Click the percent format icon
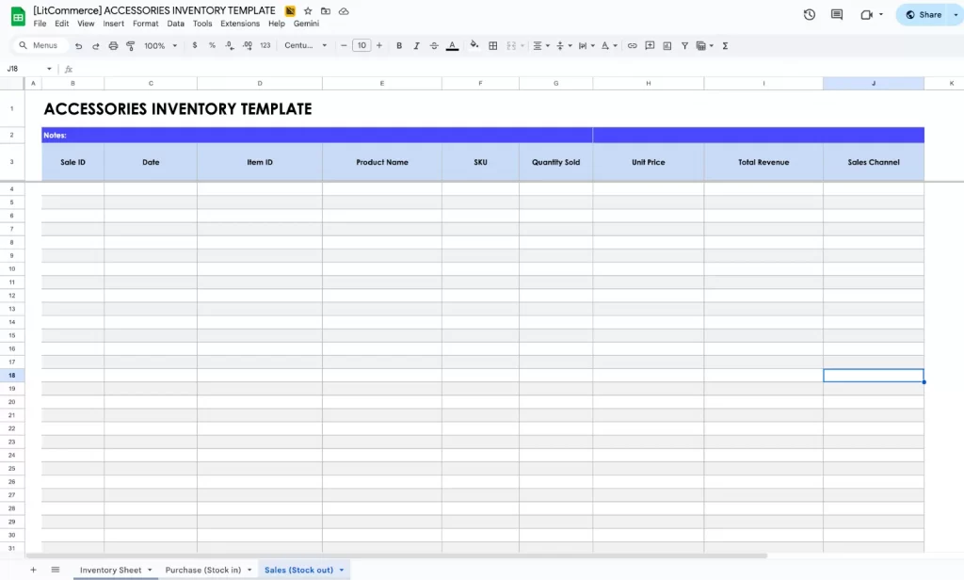Viewport: 964px width, 580px height. (209, 45)
